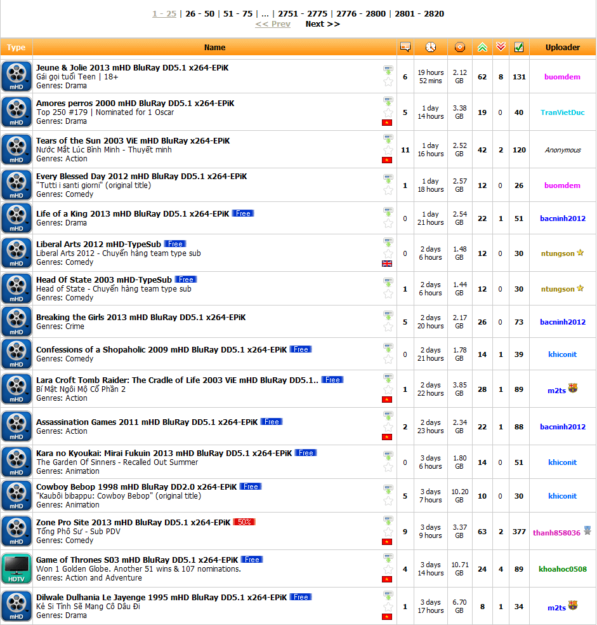This screenshot has width=597, height=625.
Task: Download icon for Breaking the Girls 2013
Action: (x=388, y=315)
